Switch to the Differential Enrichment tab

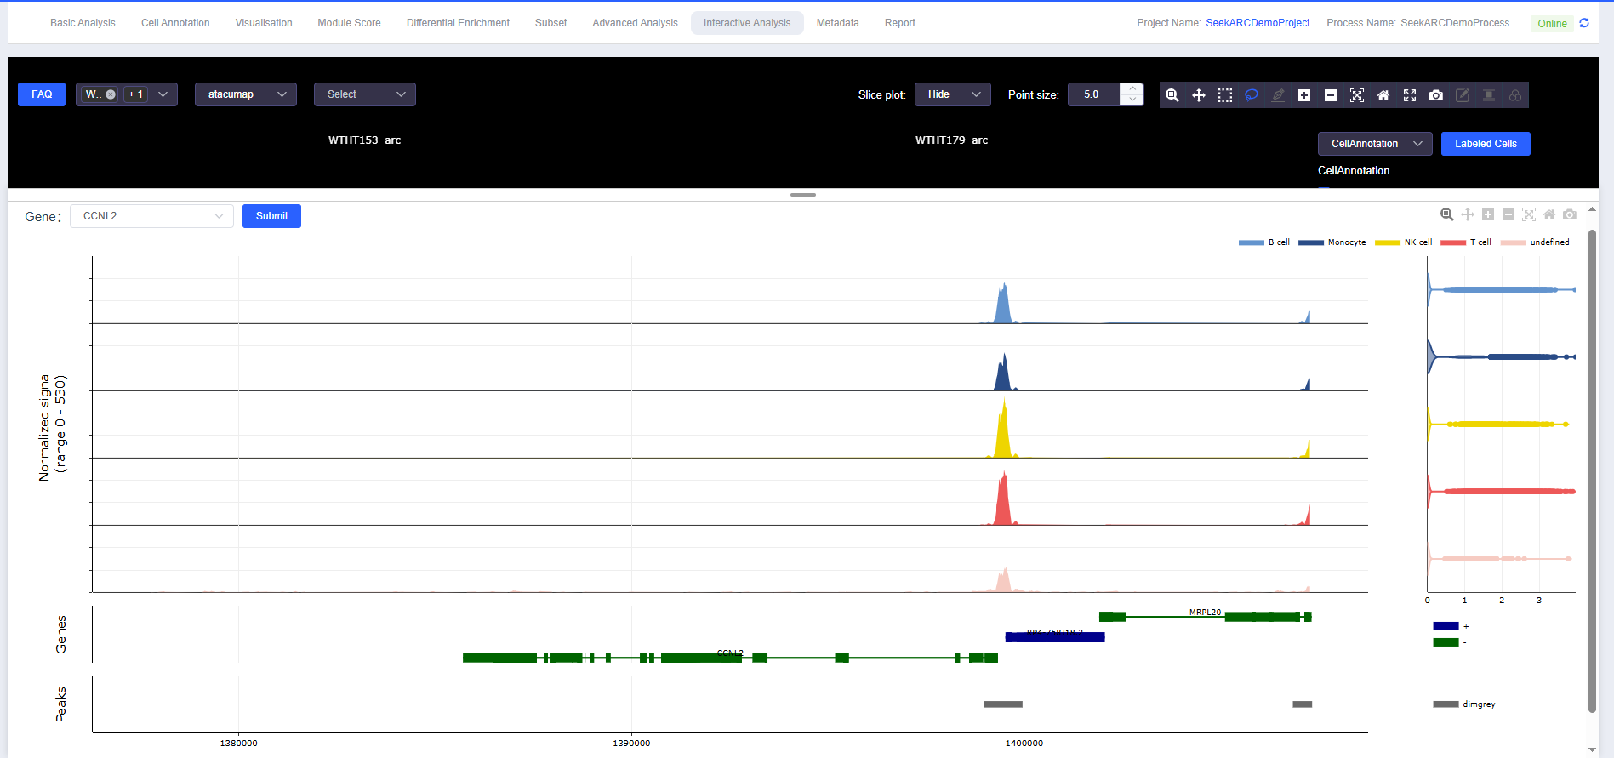point(458,23)
